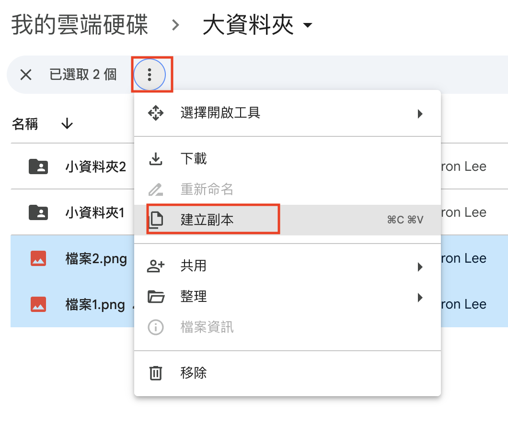
Task: Click the 檔案2.png image file icon
Action: [38, 259]
